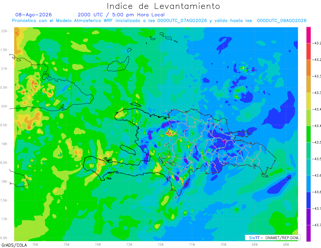321x248 pixels.
Task: Click longitude label '70W'
Action: (223, 245)
